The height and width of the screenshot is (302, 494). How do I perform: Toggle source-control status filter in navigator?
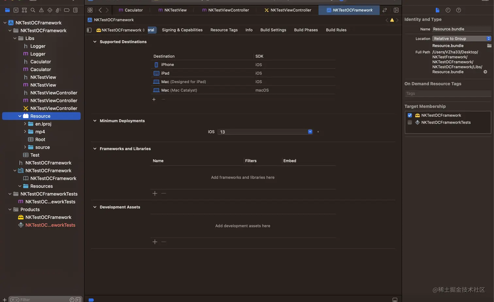[78, 299]
